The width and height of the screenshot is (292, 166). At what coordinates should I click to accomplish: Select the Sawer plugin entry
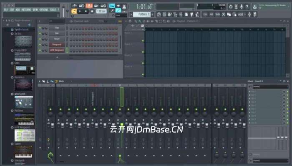click(18, 144)
